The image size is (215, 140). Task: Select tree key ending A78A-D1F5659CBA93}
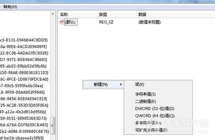pos(24,125)
